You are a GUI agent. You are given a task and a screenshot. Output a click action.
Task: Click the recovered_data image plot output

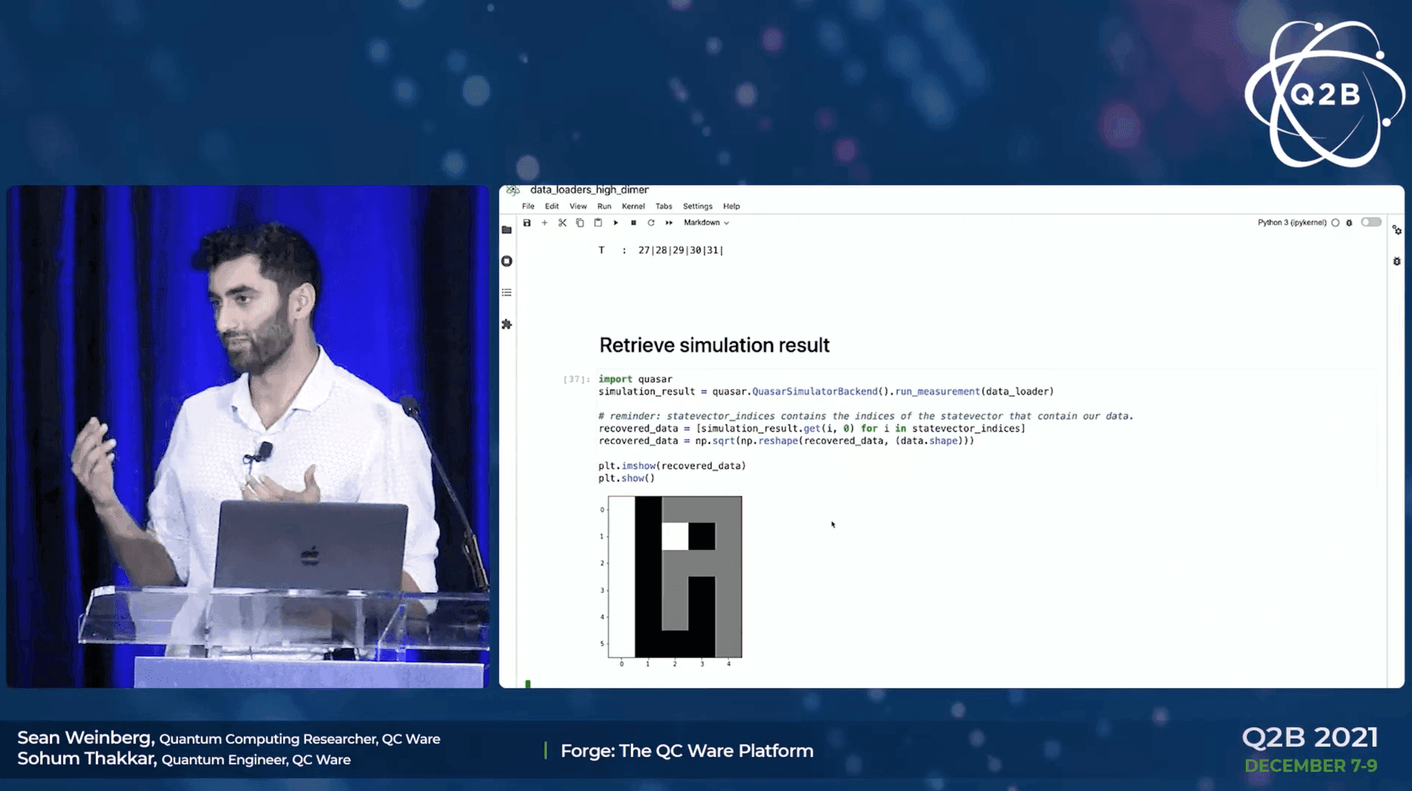click(674, 577)
